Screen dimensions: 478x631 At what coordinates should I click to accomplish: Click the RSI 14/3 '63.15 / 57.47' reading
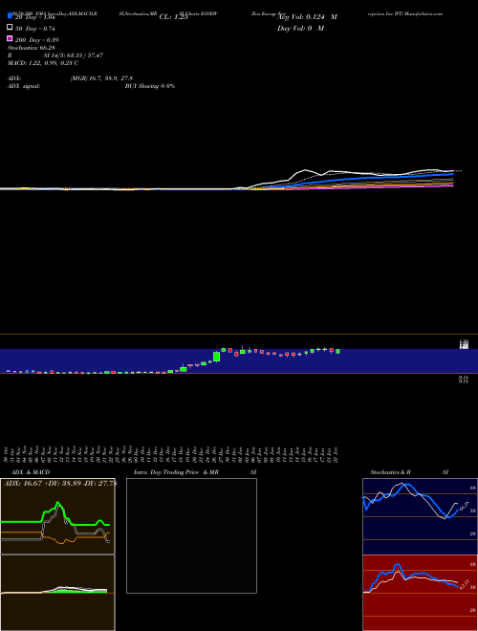(83, 55)
